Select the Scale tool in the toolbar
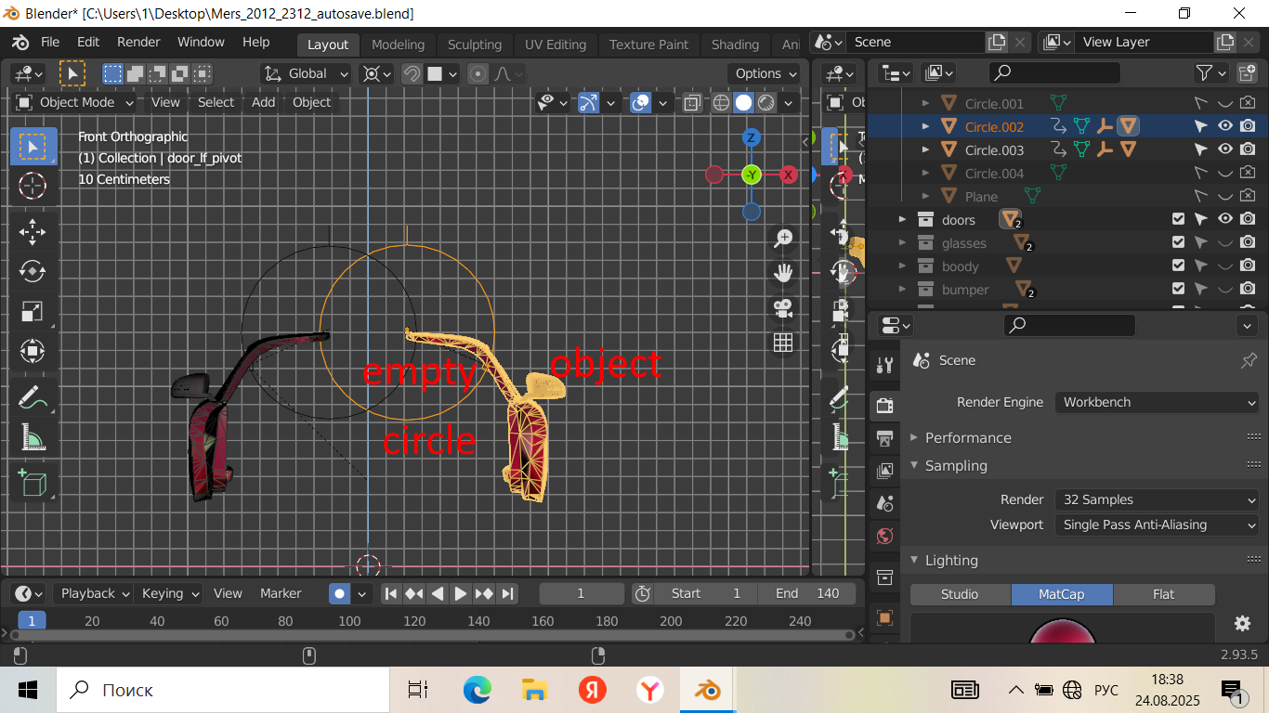Viewport: 1269px width, 713px height. pos(33,312)
